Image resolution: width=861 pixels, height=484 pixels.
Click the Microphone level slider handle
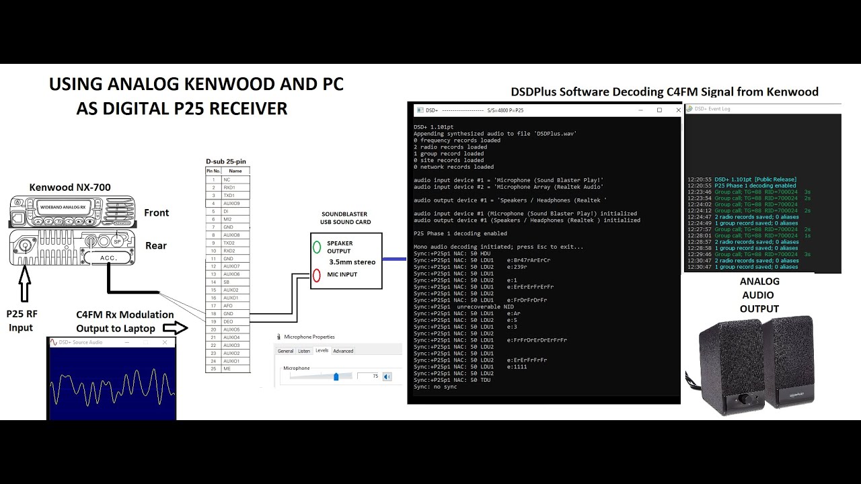(x=336, y=376)
